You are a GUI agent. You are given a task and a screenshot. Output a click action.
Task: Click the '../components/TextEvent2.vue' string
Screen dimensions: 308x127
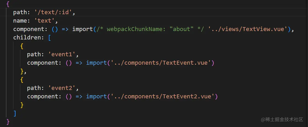pos(162,96)
